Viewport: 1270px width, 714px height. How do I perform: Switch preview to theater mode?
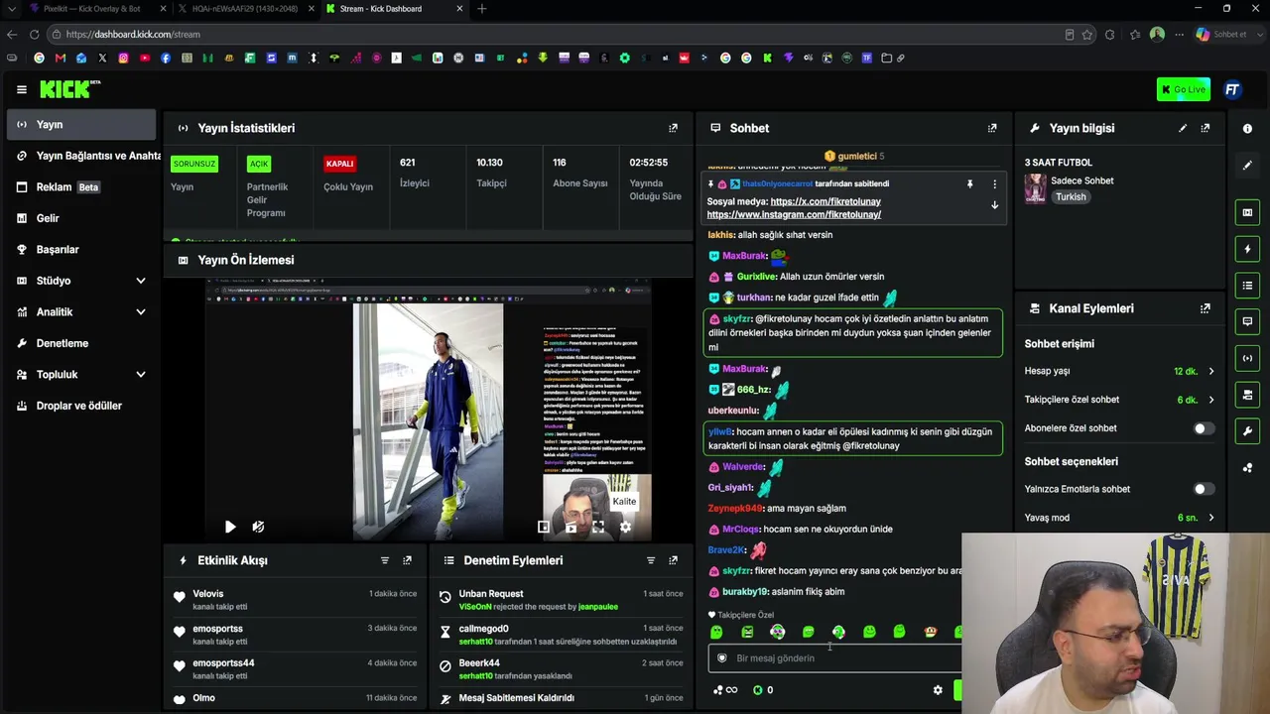pyautogui.click(x=571, y=527)
